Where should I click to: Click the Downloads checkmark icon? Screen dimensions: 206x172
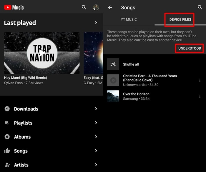pyautogui.click(x=7, y=109)
